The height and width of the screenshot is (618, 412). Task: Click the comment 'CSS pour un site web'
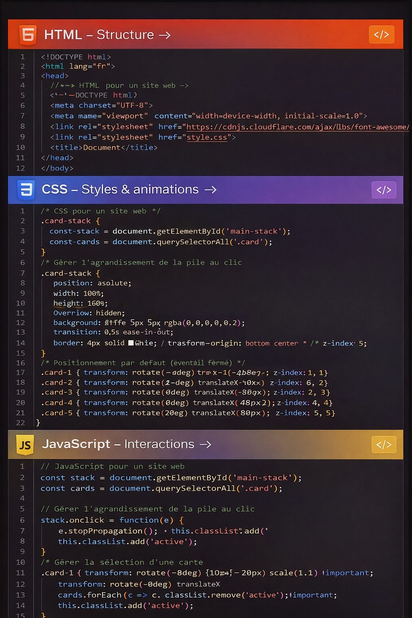(x=101, y=211)
